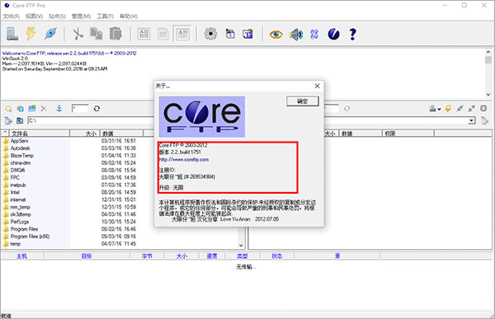
Task: Click the blue arrows transfer mode icon
Action: point(314,34)
